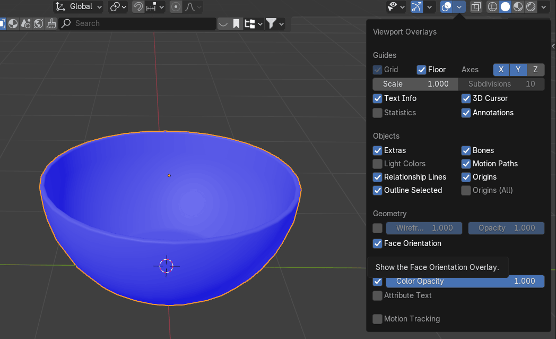556x339 pixels.
Task: Toggle the viewport gizmo display icon
Action: pyautogui.click(x=416, y=7)
